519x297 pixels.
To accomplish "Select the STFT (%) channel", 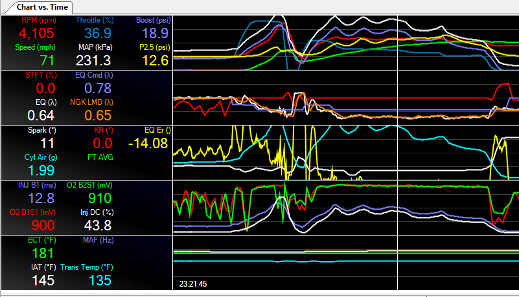I will point(29,88).
